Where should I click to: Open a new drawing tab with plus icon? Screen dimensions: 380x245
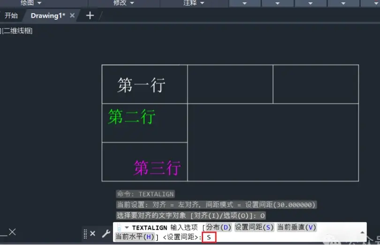[x=90, y=15]
